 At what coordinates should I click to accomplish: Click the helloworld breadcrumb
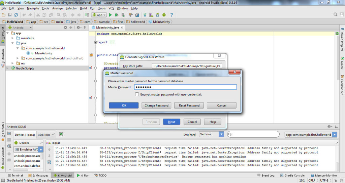coord(136,22)
